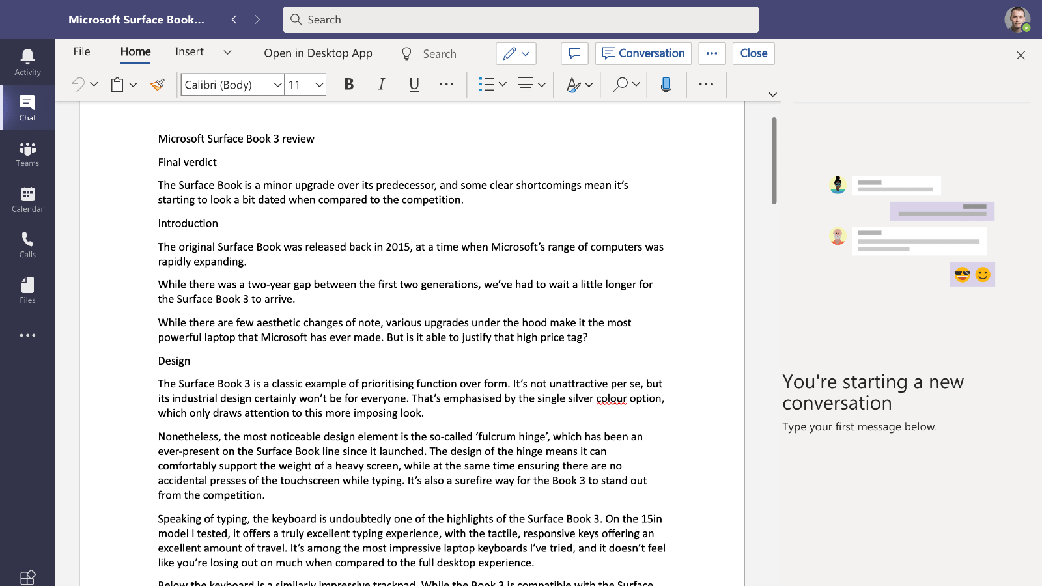Click Open in Desktop App
Screen dimensions: 1042x586
[x=318, y=53]
